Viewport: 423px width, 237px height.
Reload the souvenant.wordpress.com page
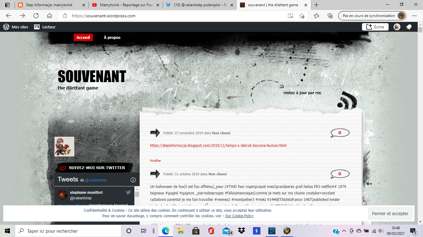click(x=36, y=16)
